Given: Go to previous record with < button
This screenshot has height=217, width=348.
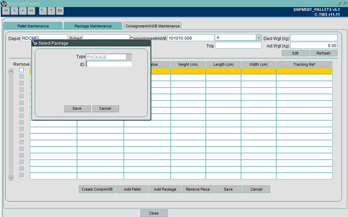Looking at the screenshot, I should pyautogui.click(x=14, y=11).
